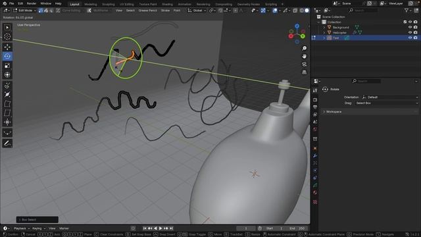This screenshot has height=237, width=421.
Task: Click the Scene Collection icon in outliner
Action: tap(318, 16)
